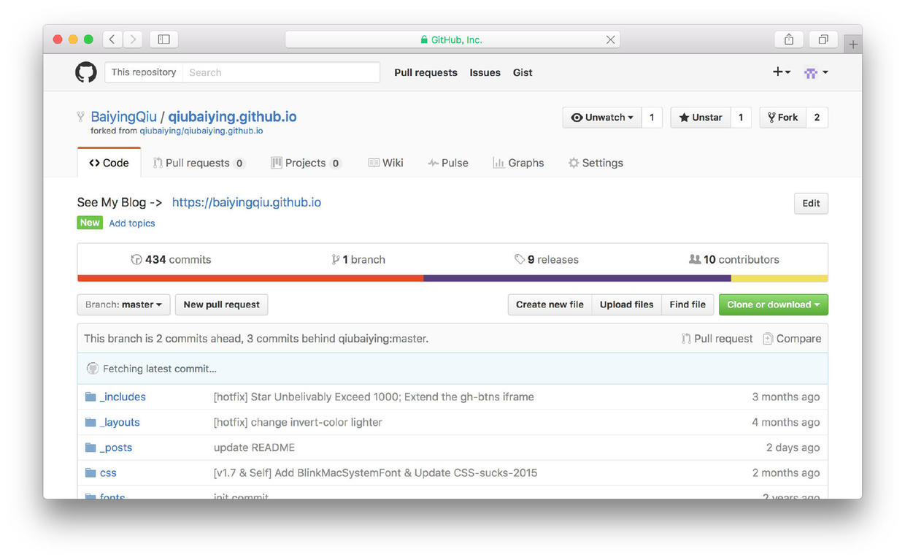Image resolution: width=905 pixels, height=560 pixels.
Task: Focus the repository Search field
Action: click(x=281, y=72)
